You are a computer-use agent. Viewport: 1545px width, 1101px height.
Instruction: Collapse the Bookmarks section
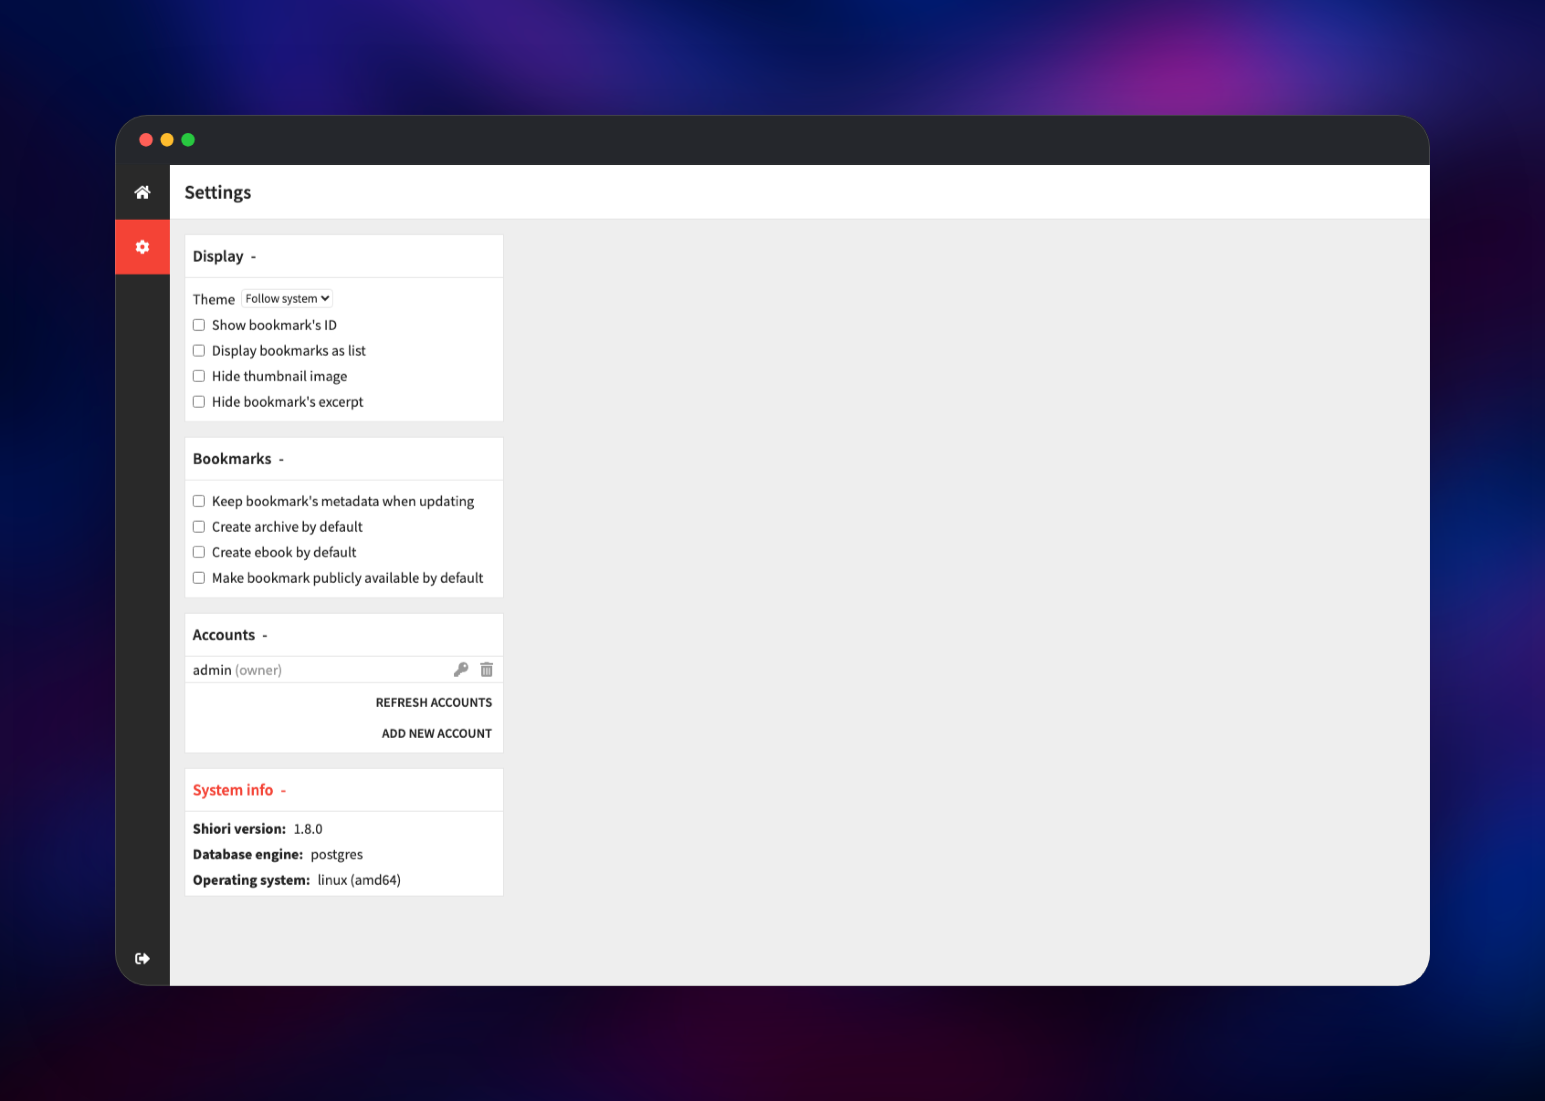pyautogui.click(x=281, y=460)
